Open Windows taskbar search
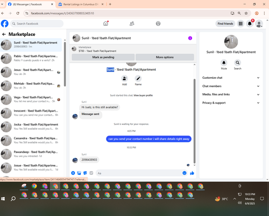The image size is (269, 216). click(x=13, y=199)
